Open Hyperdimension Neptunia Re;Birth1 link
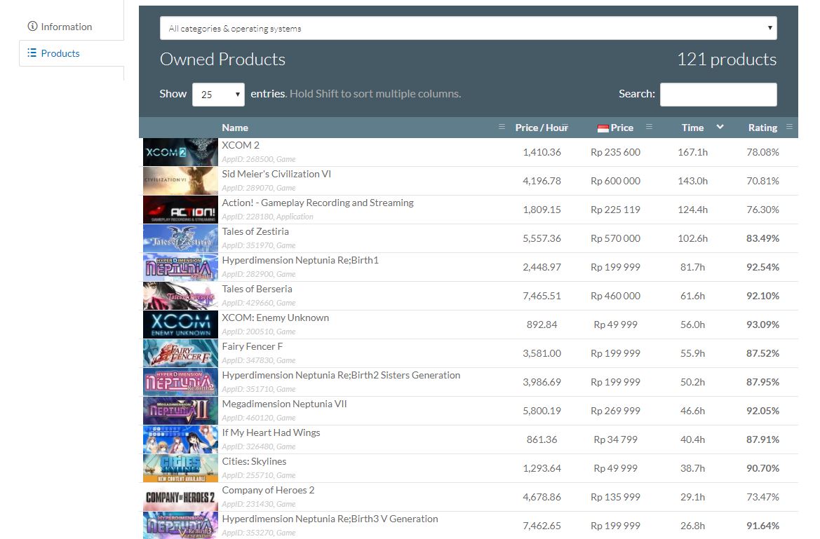Image resolution: width=820 pixels, height=539 pixels. coord(300,260)
